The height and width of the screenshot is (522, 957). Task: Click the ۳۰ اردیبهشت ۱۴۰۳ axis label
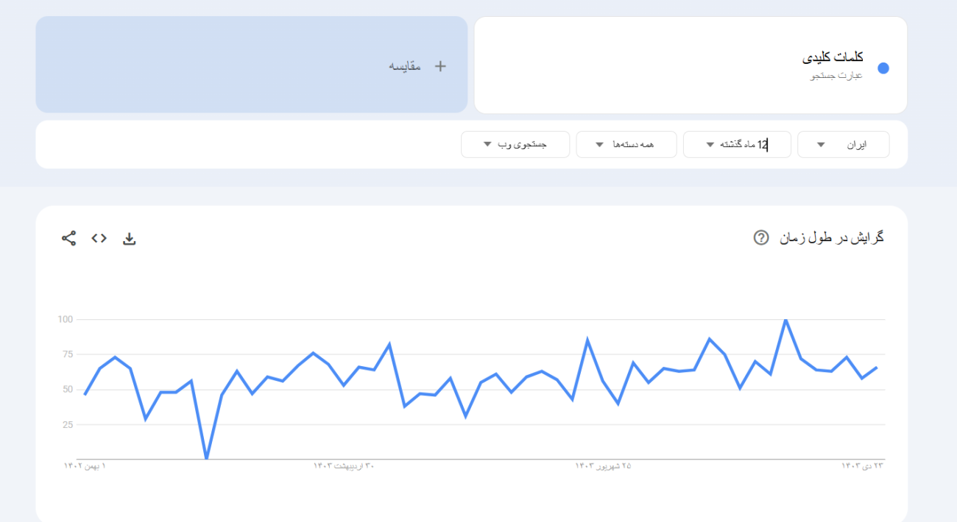pyautogui.click(x=344, y=465)
